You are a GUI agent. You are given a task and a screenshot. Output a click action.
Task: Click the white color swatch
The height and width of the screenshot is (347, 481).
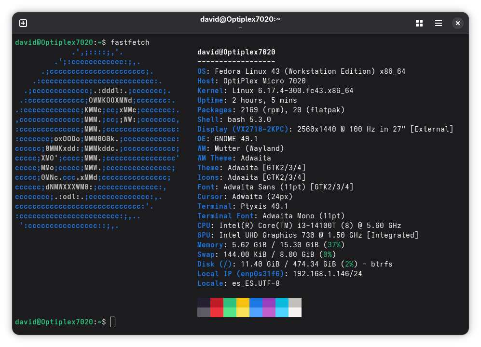tap(294, 307)
